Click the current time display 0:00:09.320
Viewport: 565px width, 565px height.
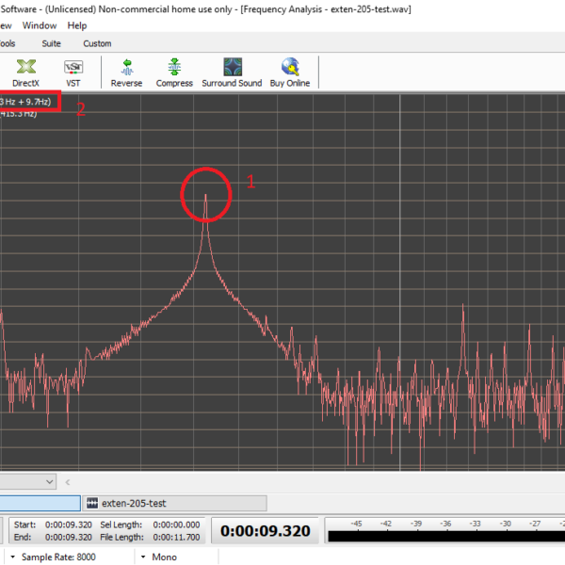[266, 531]
